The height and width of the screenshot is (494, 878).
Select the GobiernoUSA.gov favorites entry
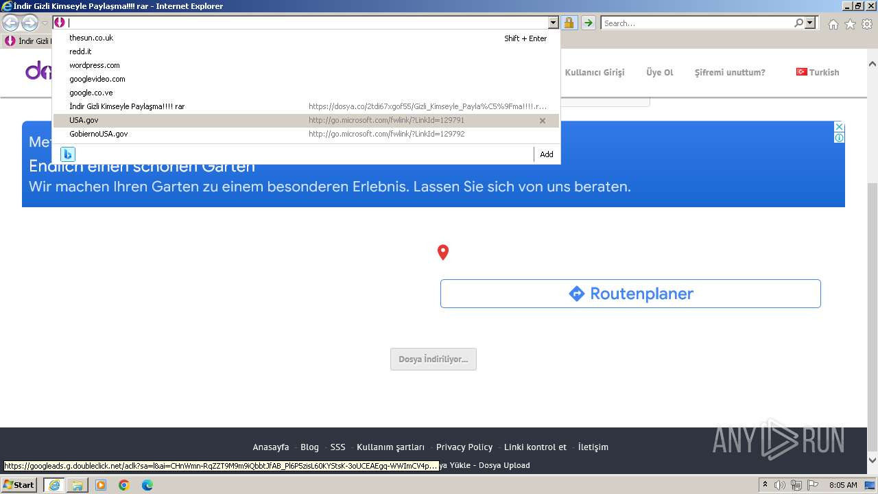pyautogui.click(x=306, y=134)
